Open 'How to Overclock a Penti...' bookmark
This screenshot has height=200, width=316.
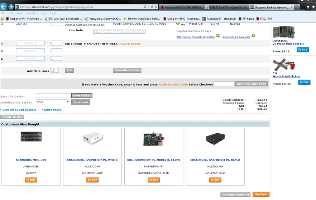click(x=142, y=19)
